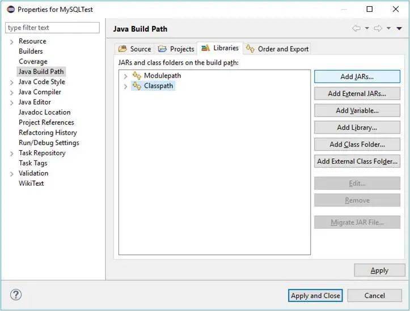The width and height of the screenshot is (410, 311).
Task: Click the Remove button
Action: click(357, 201)
